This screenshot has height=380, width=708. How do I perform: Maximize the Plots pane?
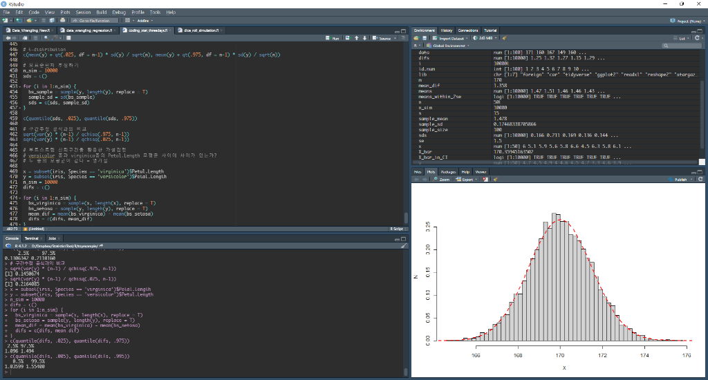tap(700, 171)
